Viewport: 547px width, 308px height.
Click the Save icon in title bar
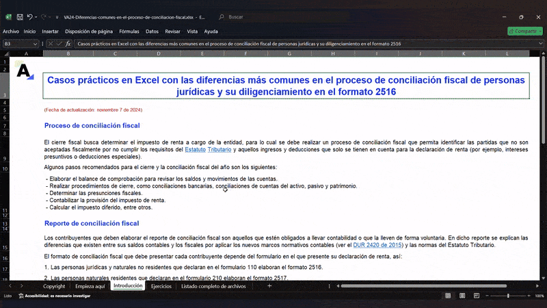pos(19,16)
